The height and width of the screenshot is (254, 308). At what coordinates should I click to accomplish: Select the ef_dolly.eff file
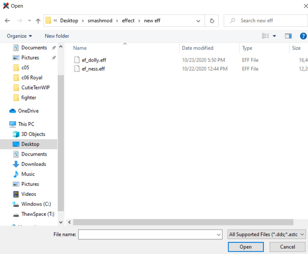94,60
